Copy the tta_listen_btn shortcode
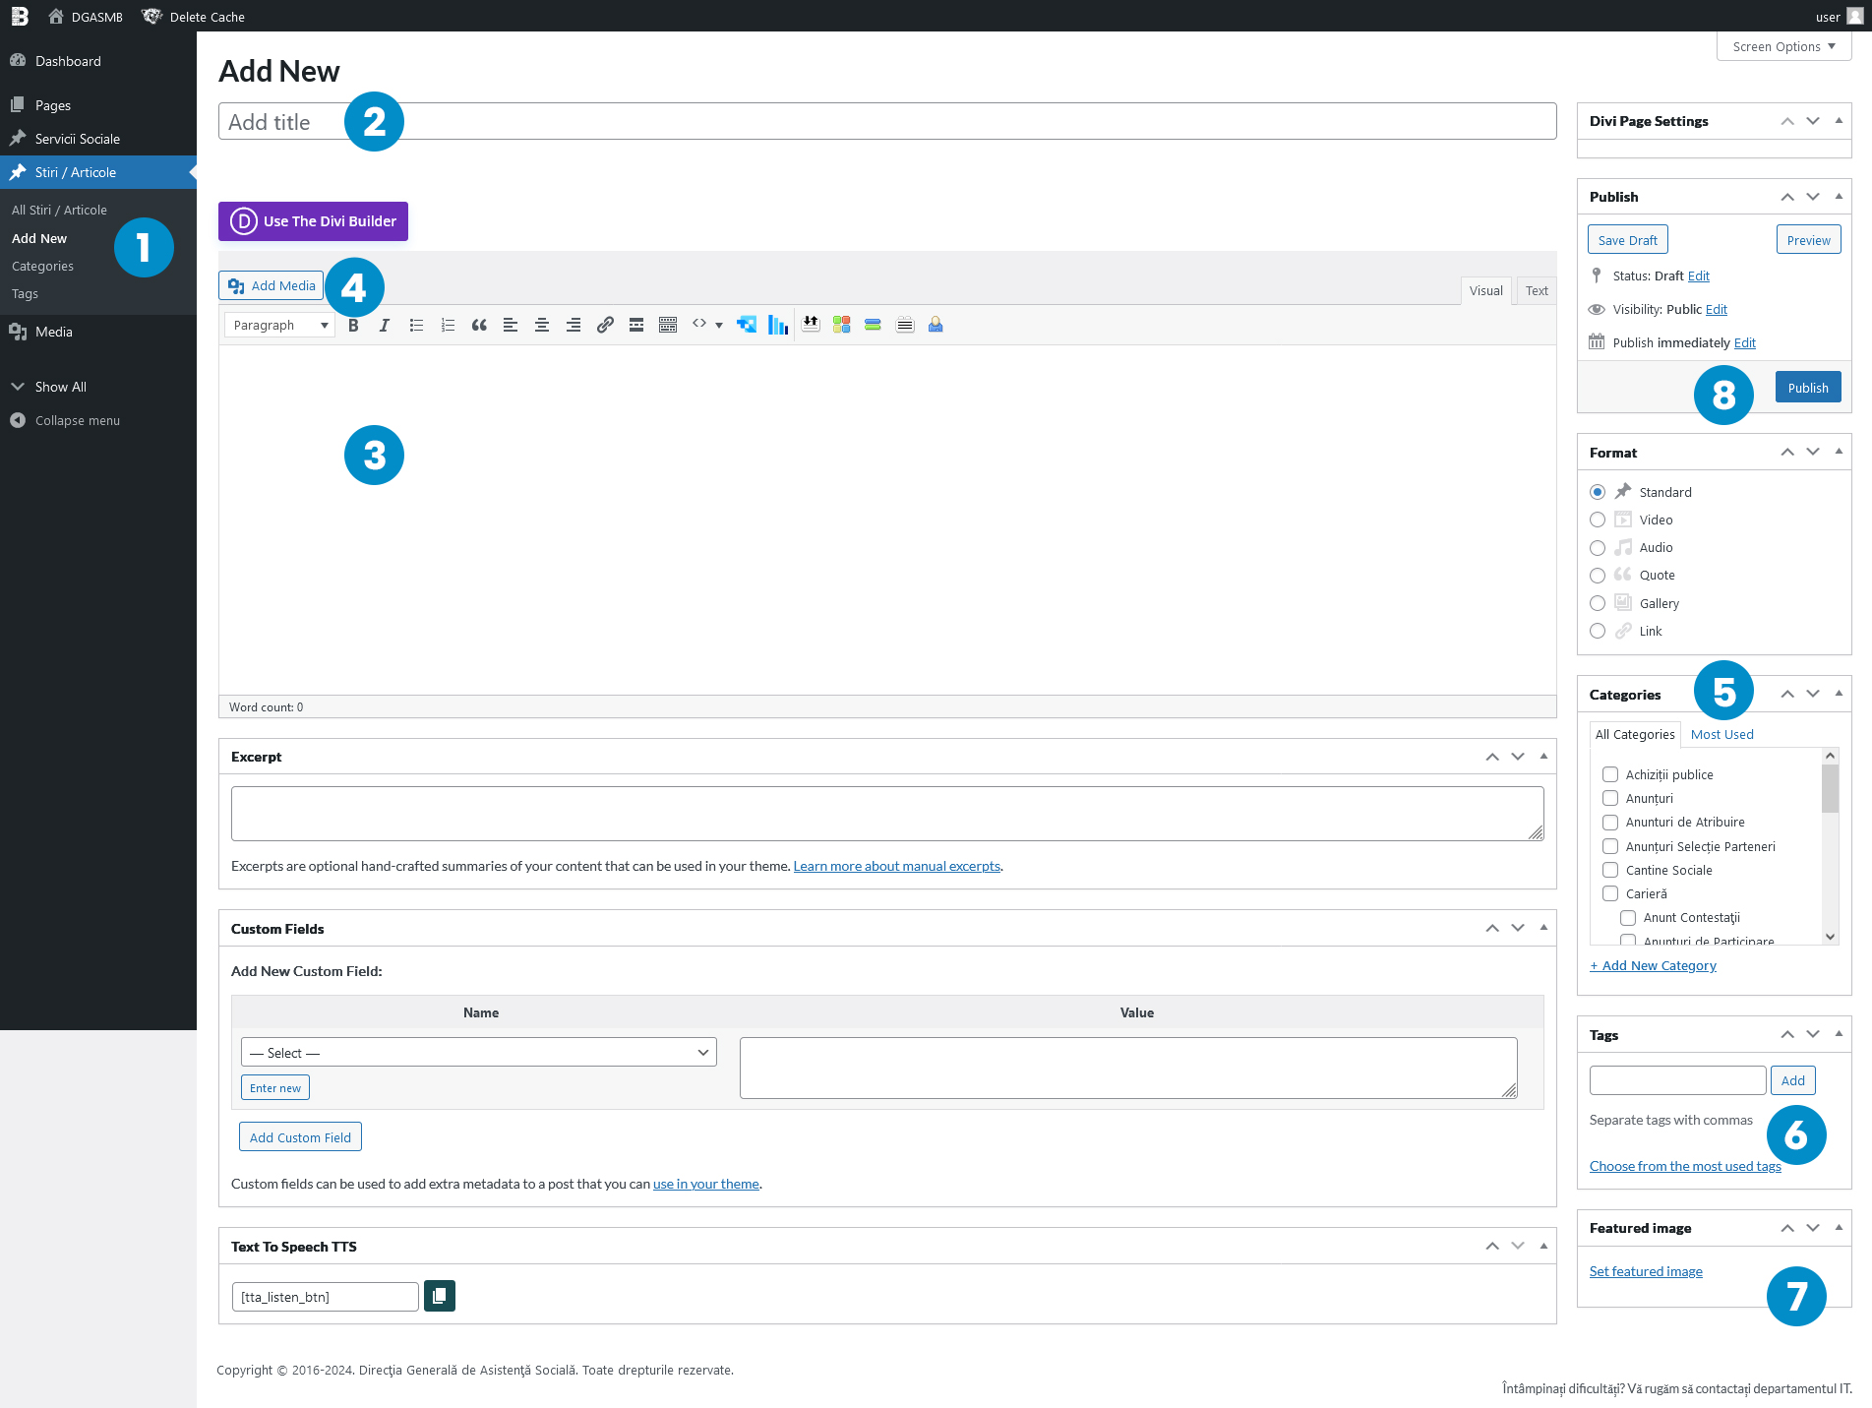1872x1408 pixels. tap(440, 1296)
